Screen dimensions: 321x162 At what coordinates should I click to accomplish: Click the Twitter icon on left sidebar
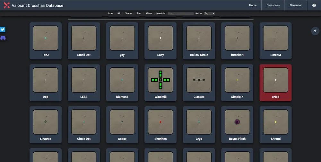(x=3, y=29)
